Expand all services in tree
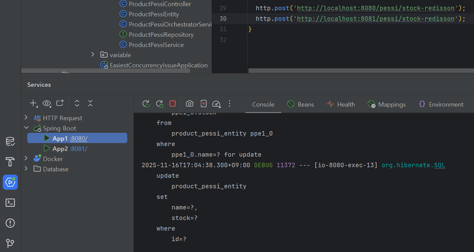Image resolution: width=474 pixels, height=252 pixels. (77, 103)
